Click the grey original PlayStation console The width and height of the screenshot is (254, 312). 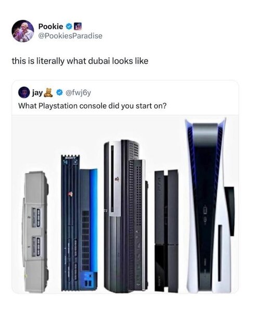(35, 232)
